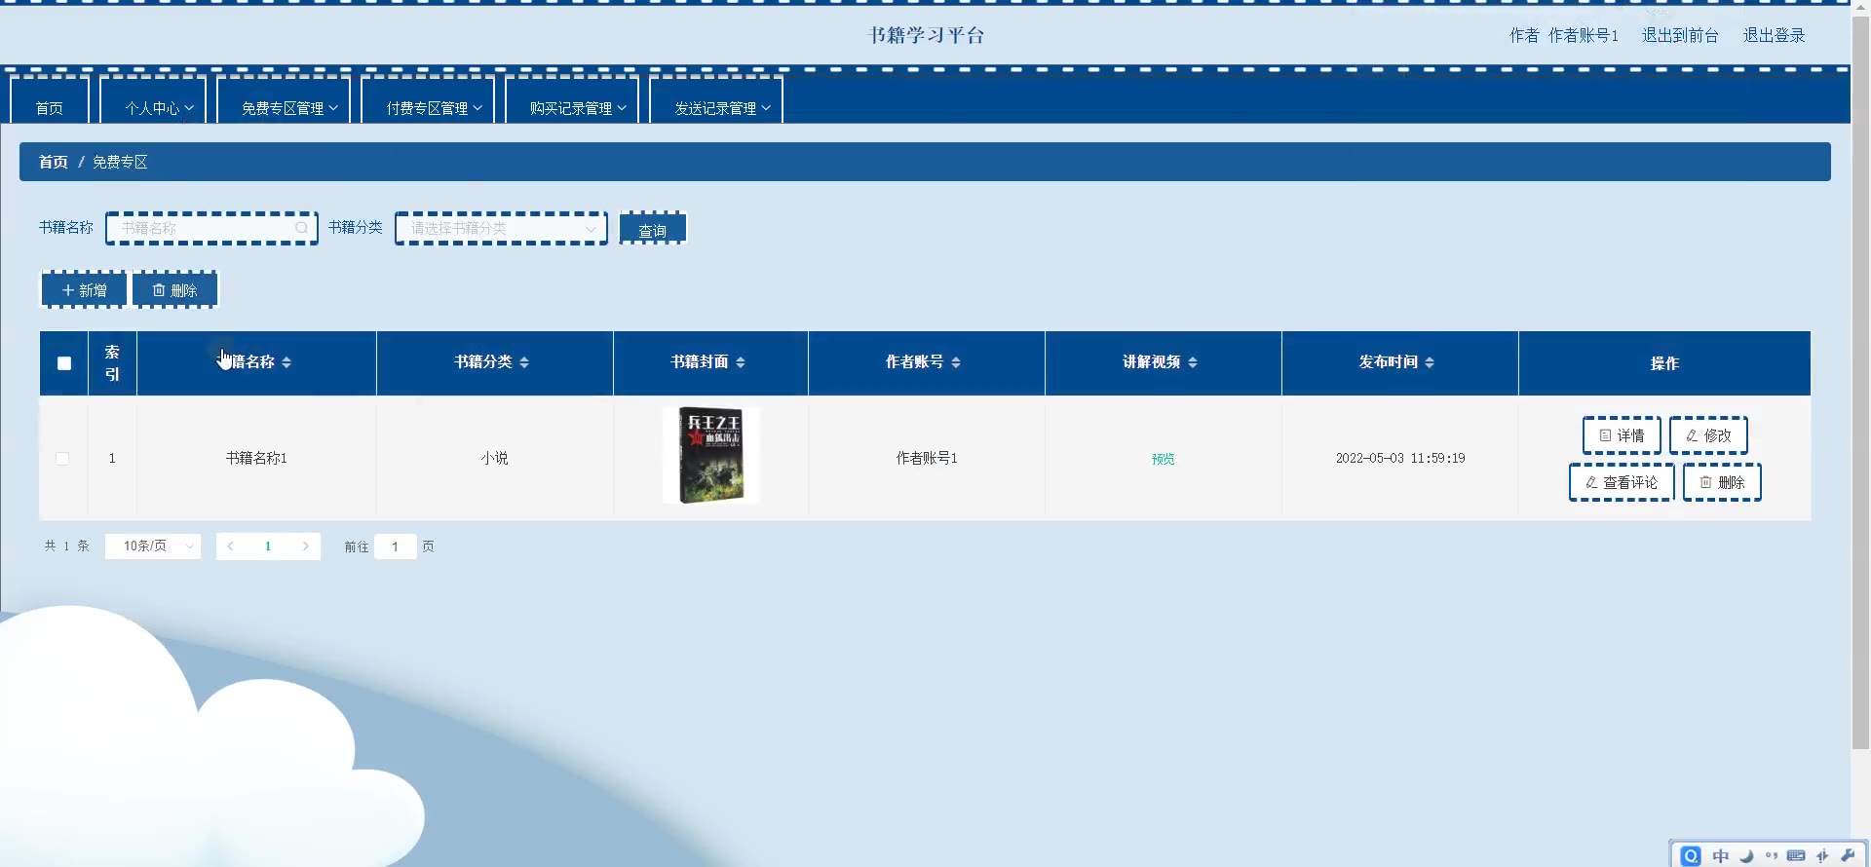The image size is (1871, 867).
Task: Click the 书籍学习平台 title
Action: click(927, 35)
